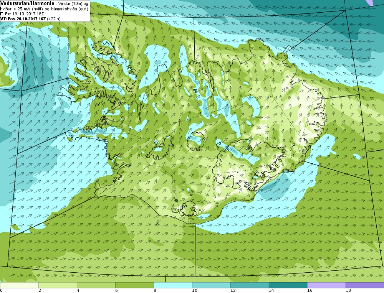The width and height of the screenshot is (384, 293).
Task: Click the 'Fim 19.10.2017 18Z' initial time line
Action: click(x=24, y=14)
